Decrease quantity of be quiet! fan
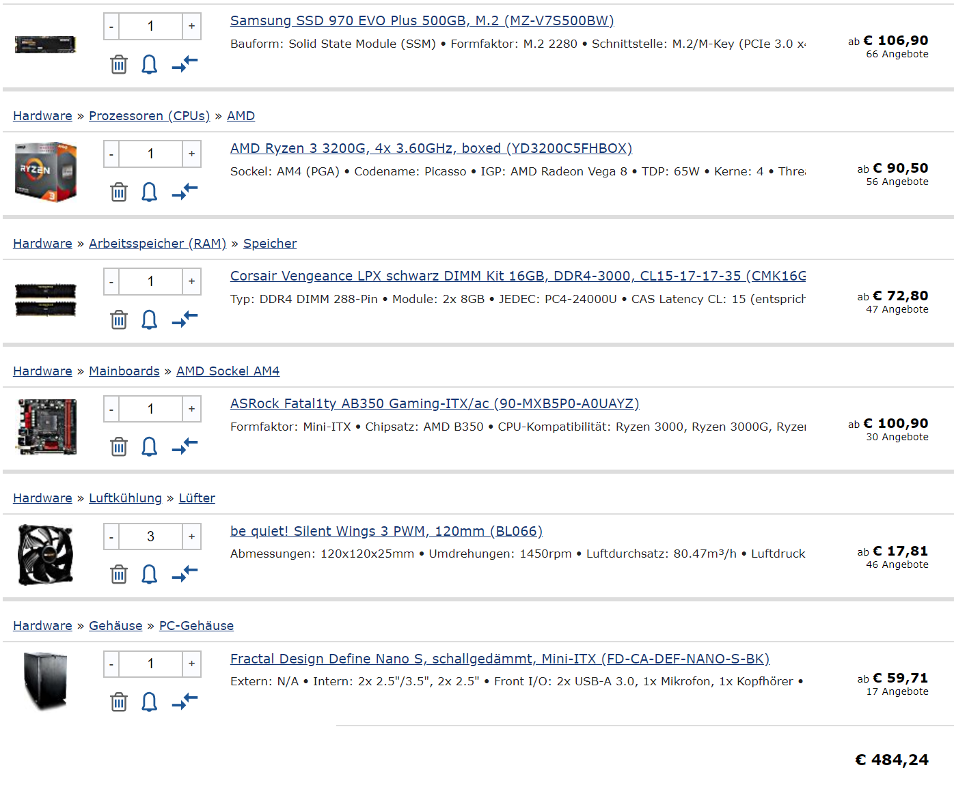Viewport: 954px width, 787px height. [111, 536]
